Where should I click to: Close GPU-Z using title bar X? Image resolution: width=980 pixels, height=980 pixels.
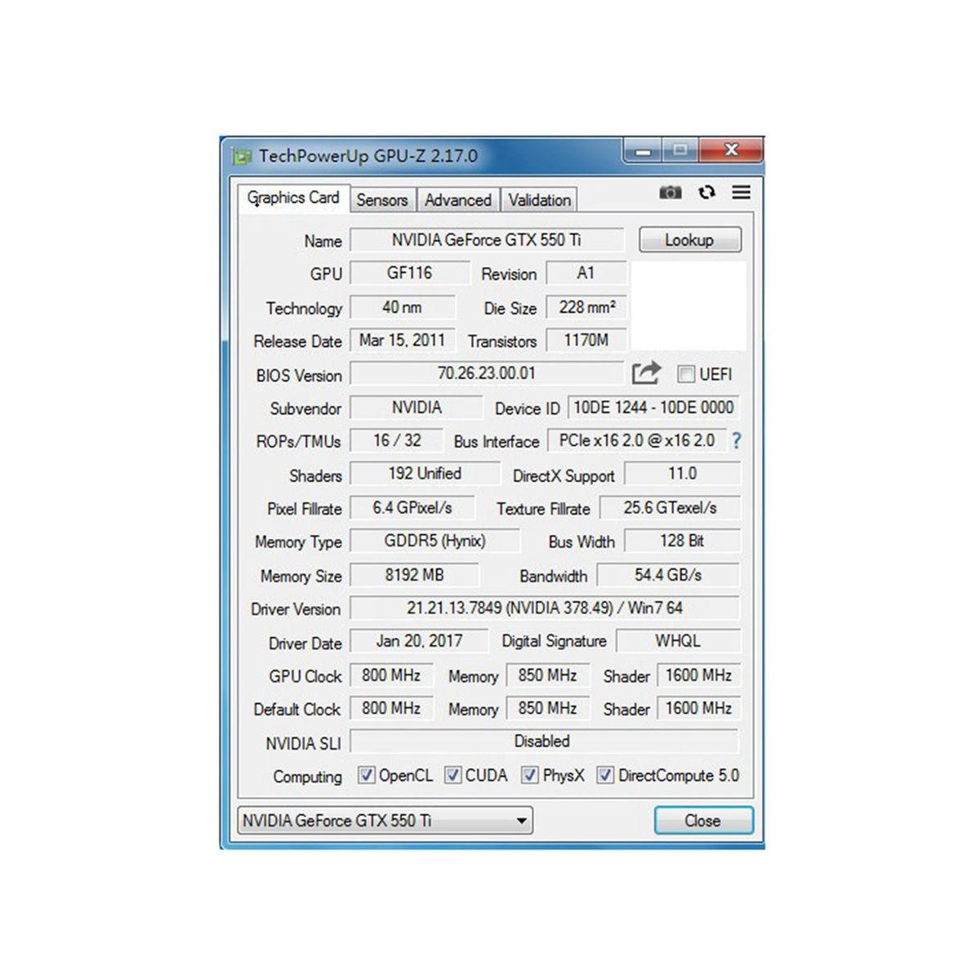pyautogui.click(x=731, y=150)
